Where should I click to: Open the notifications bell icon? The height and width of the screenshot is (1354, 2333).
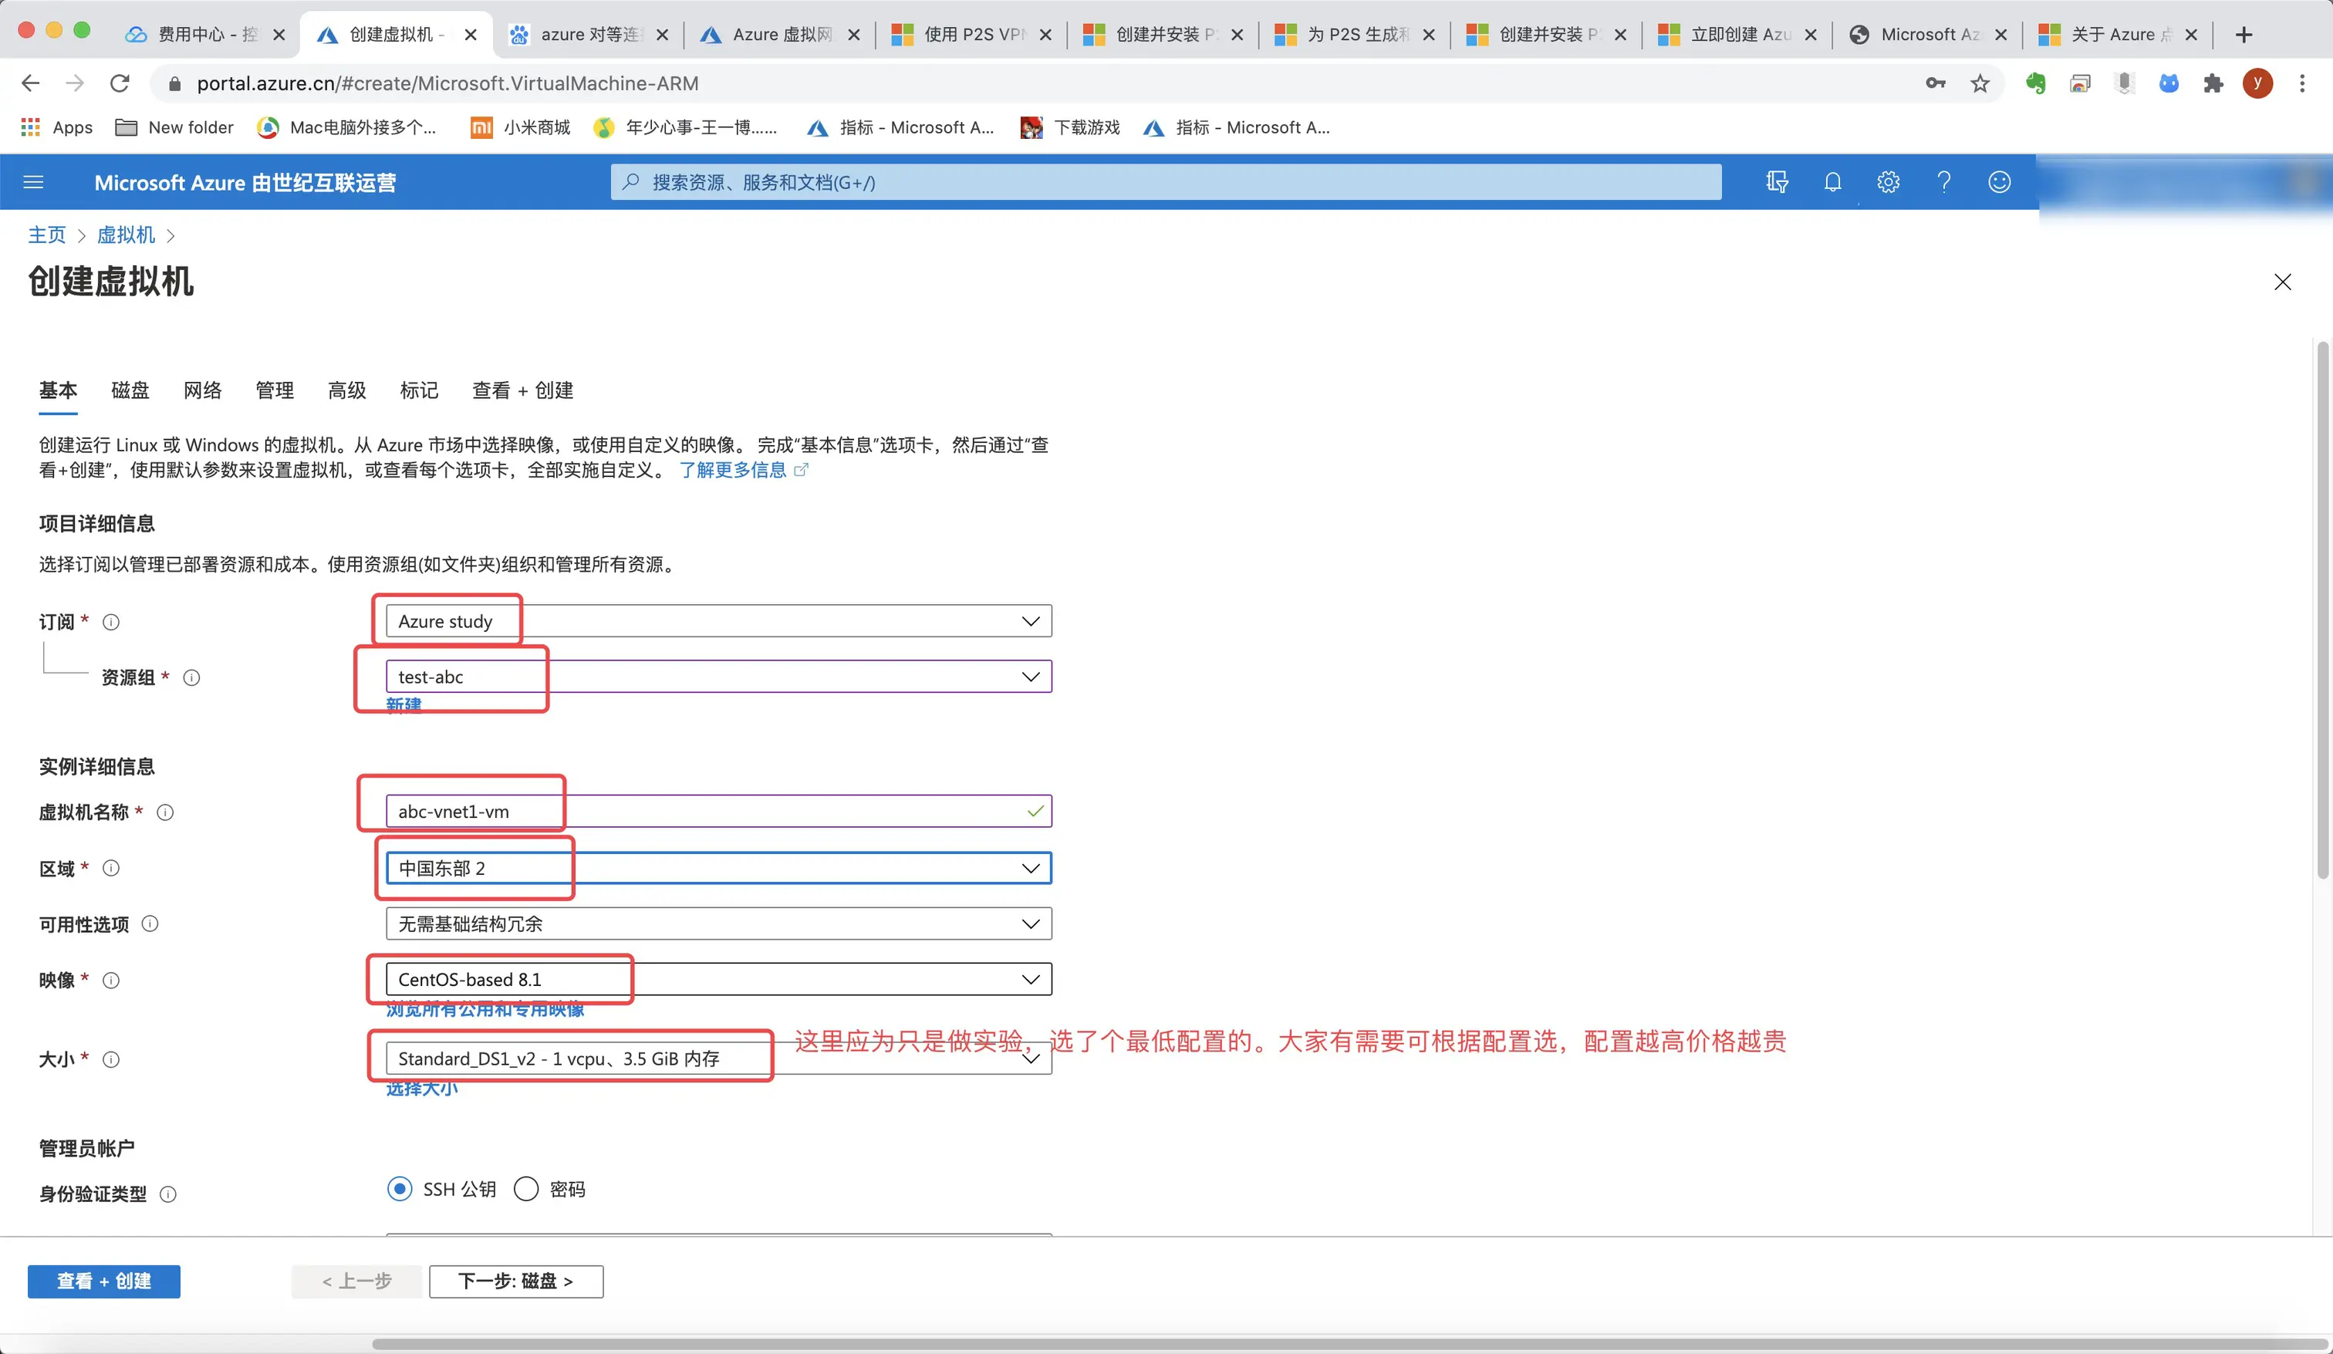(1832, 182)
